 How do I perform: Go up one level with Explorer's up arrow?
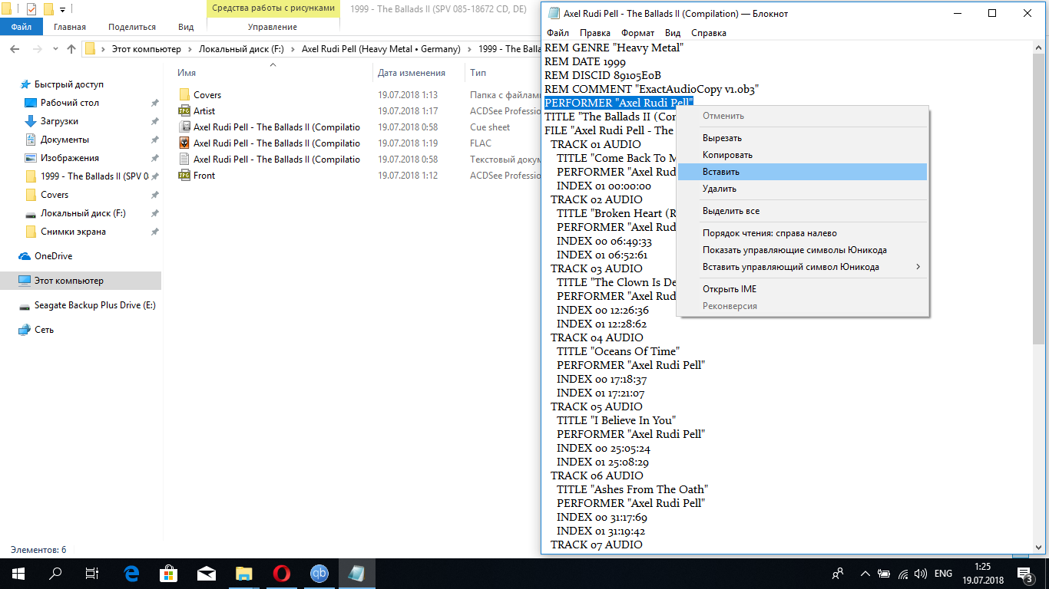(71, 49)
